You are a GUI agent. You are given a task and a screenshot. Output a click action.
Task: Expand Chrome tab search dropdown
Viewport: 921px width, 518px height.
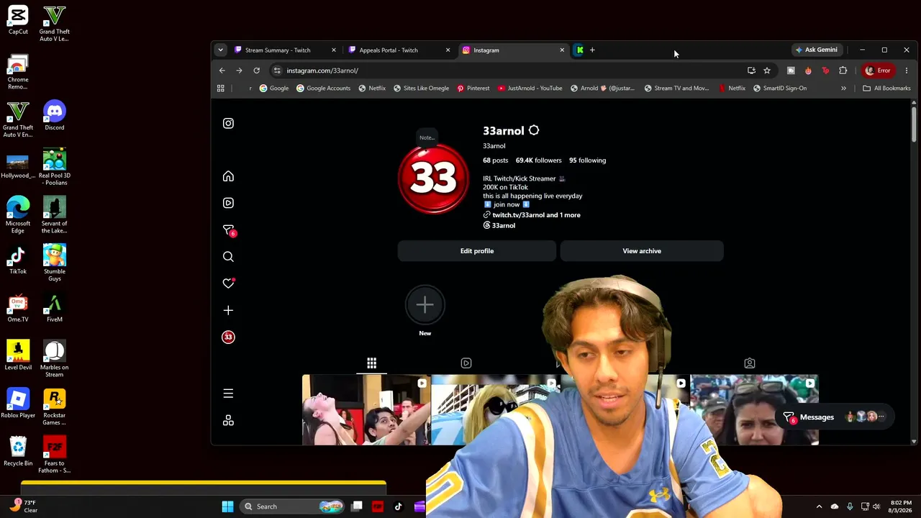[x=220, y=50]
